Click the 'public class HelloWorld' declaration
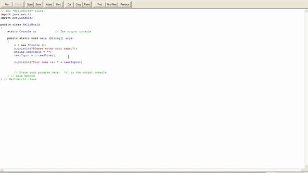This screenshot has width=308, height=173. click(x=20, y=25)
